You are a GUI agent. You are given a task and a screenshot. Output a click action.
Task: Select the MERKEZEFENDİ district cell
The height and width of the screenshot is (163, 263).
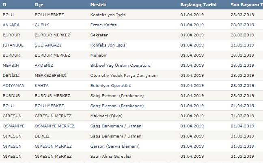click(x=51, y=75)
